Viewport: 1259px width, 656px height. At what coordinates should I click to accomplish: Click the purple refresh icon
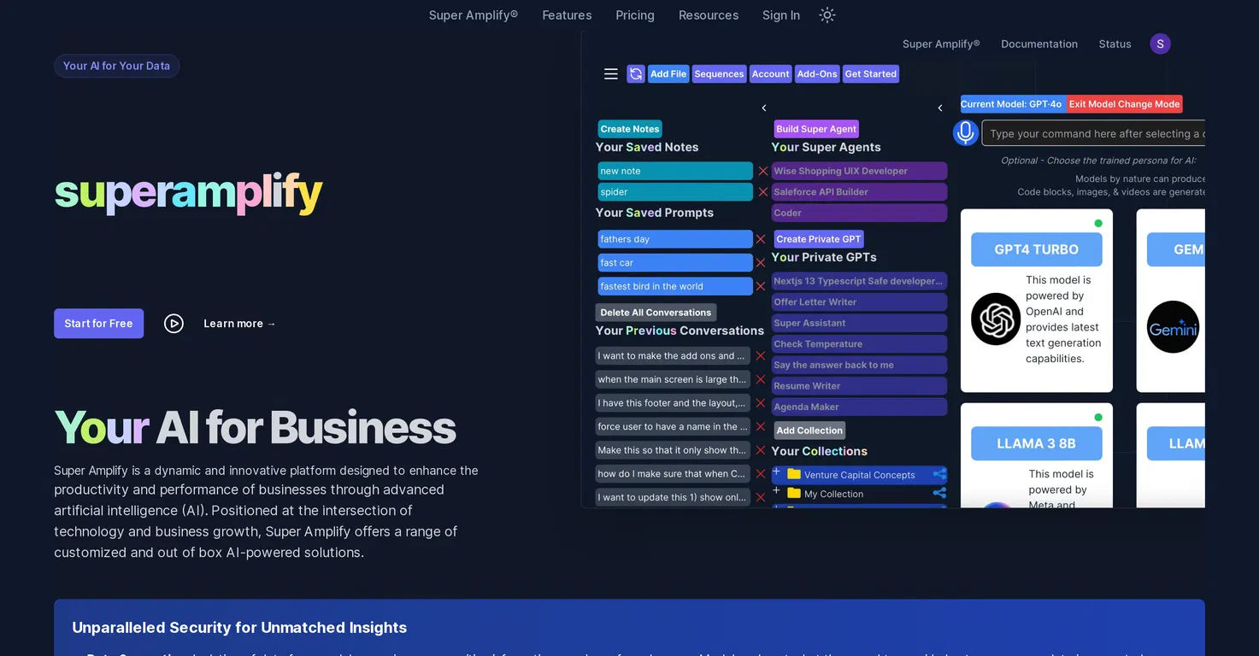tap(636, 74)
